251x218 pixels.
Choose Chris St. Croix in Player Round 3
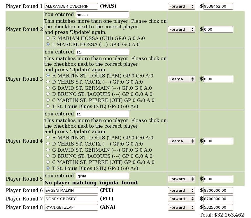point(48,82)
